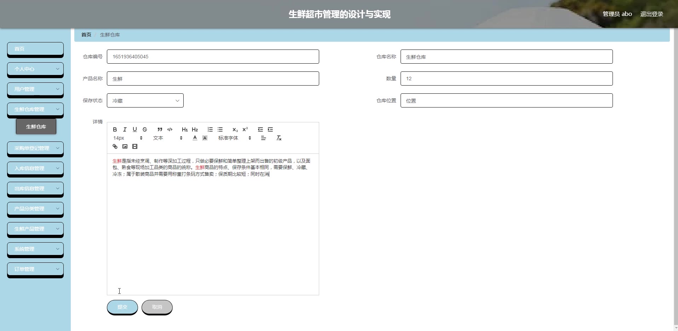Screen dimensions: 678x331
Task: Focus the 仓库名称 input field
Action: [x=507, y=57]
